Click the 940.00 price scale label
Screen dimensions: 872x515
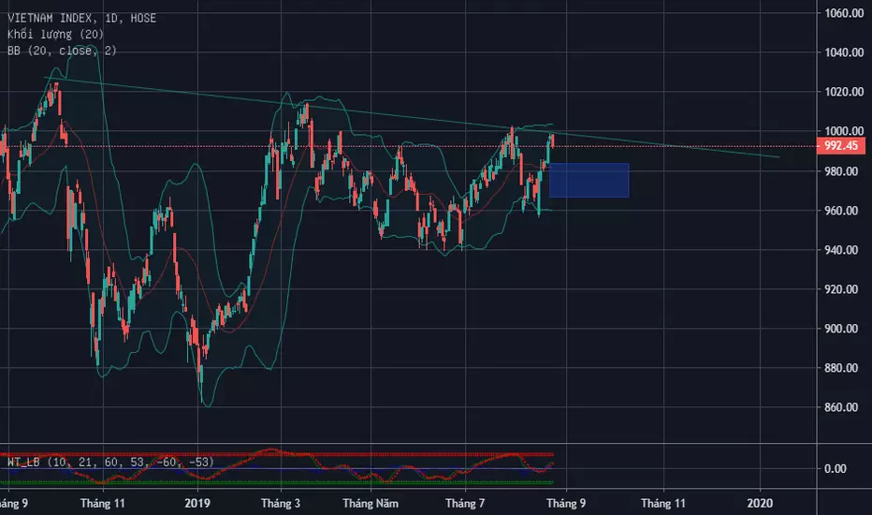843,250
